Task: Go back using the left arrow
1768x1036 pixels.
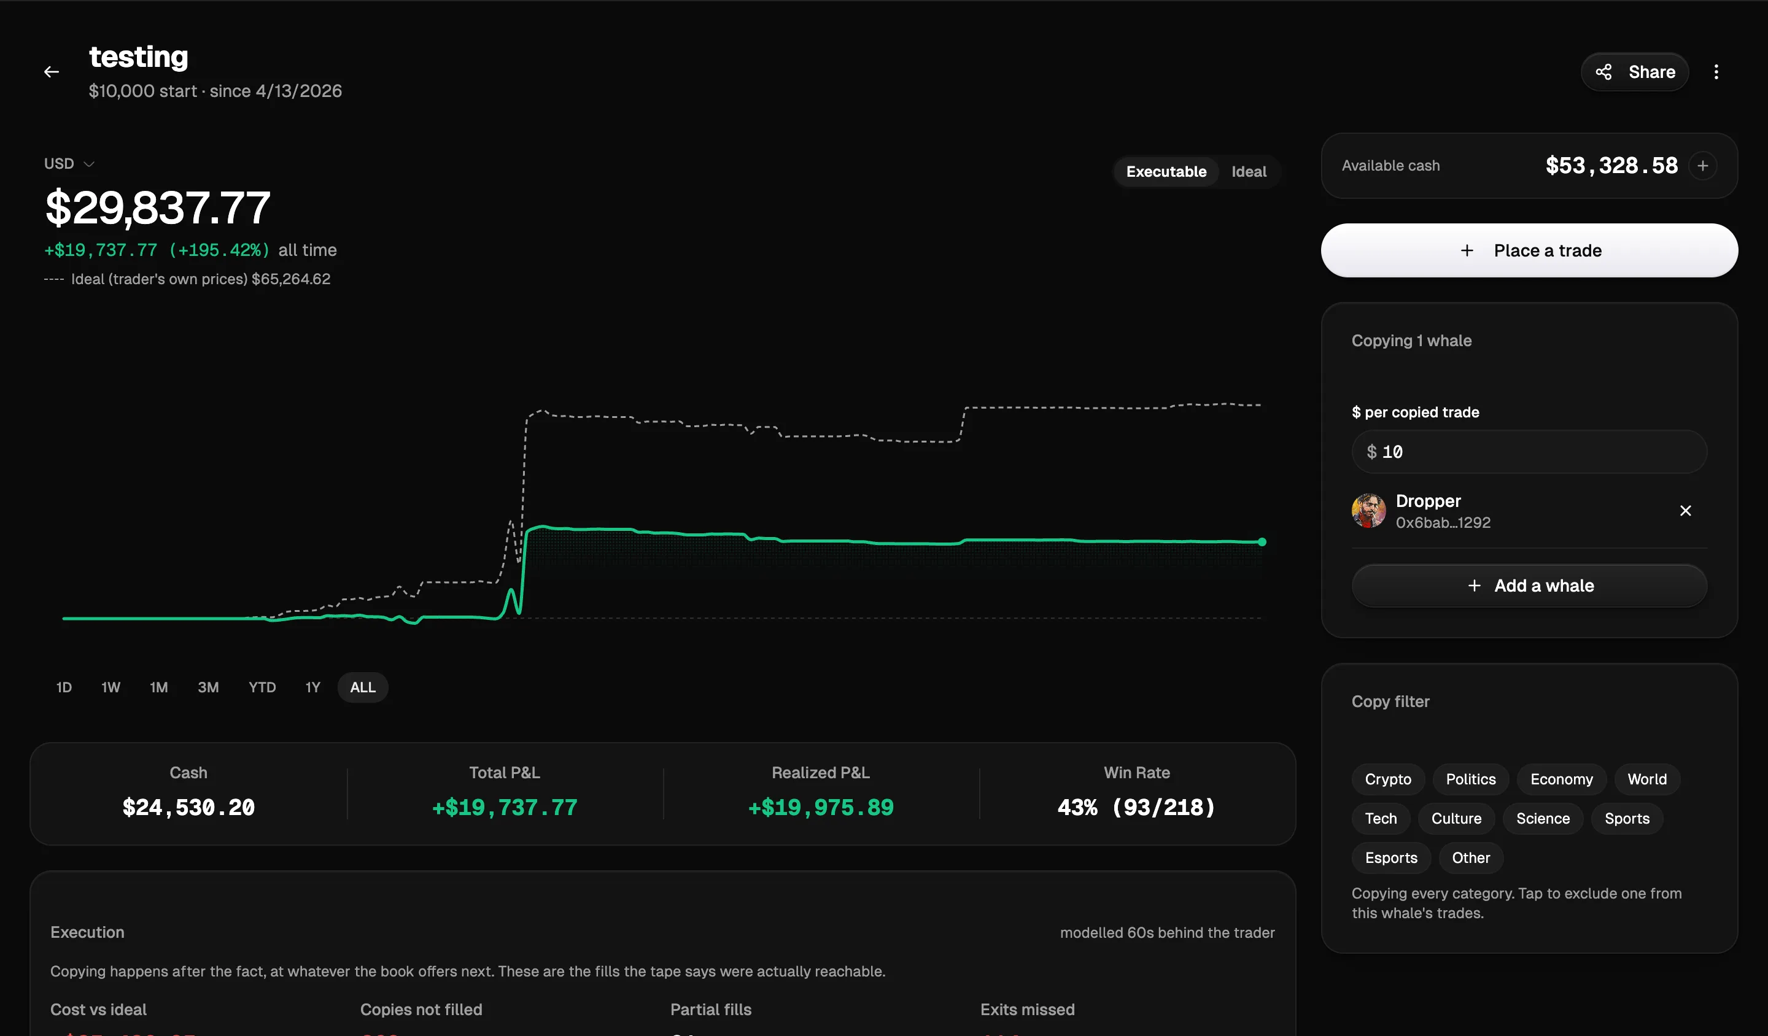Action: click(x=51, y=72)
